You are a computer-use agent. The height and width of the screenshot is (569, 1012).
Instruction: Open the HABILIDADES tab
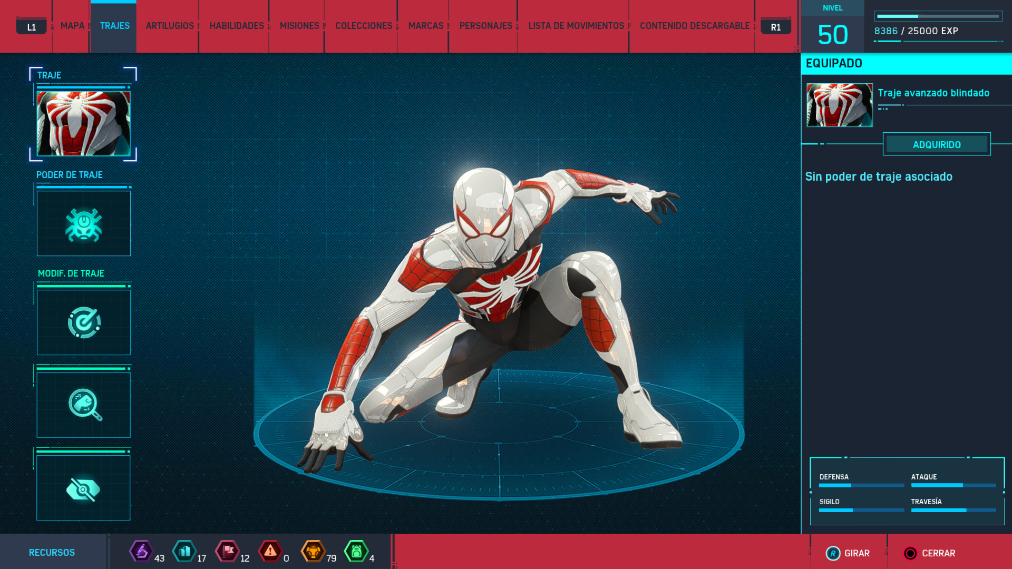click(237, 26)
